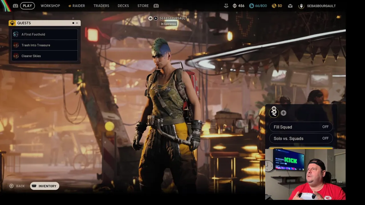Add a squad member with the plus icon
Viewport: 365px width, 205px height.
(x=283, y=113)
